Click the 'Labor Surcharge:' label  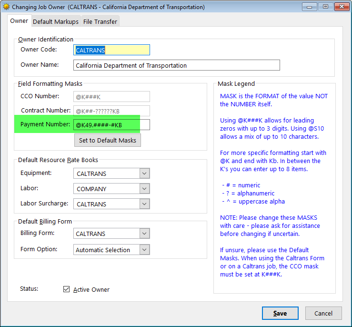44,204
